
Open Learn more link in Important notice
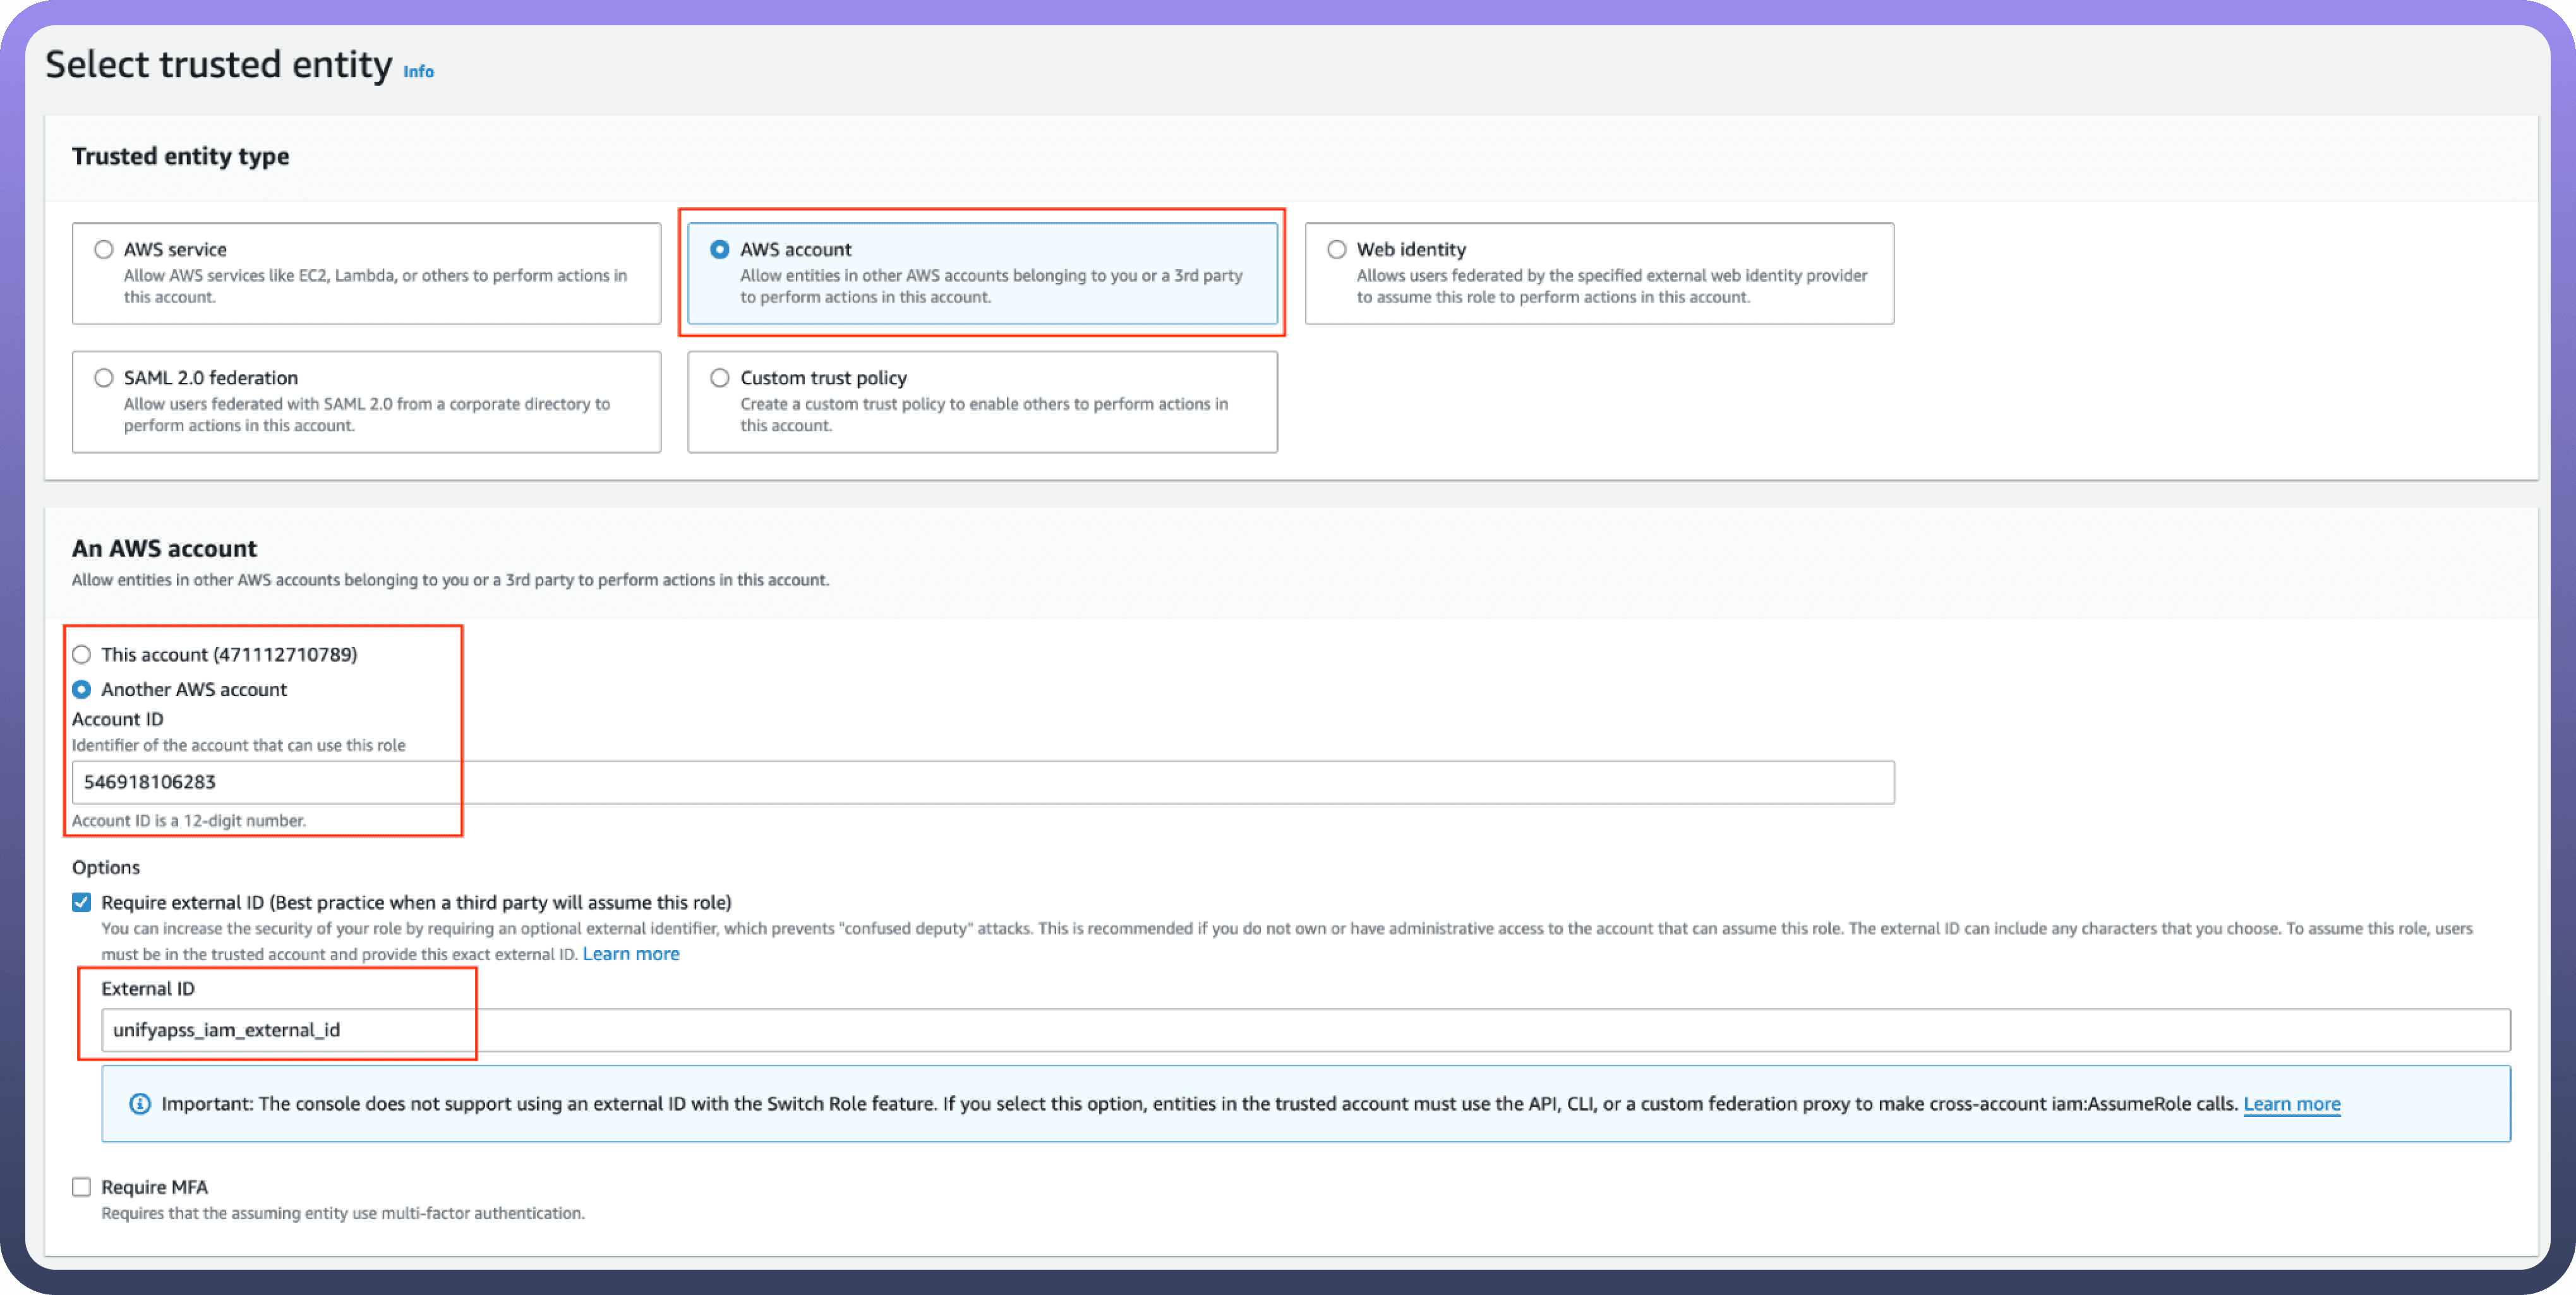point(2291,1104)
